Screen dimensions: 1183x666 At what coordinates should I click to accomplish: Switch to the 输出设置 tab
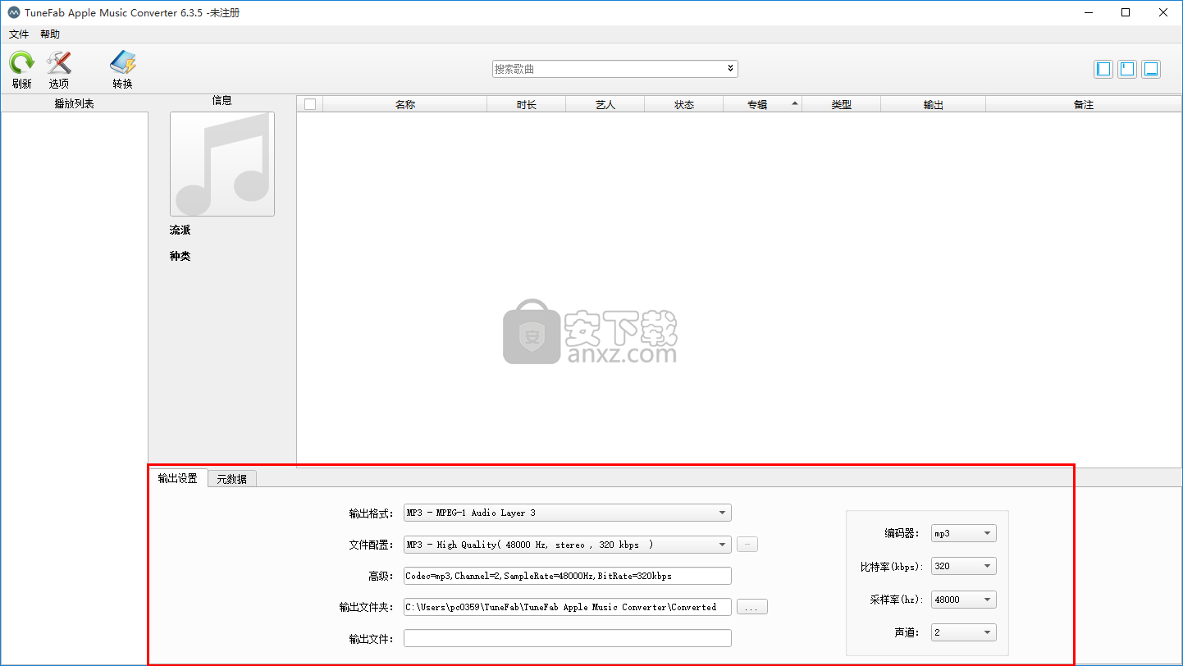pyautogui.click(x=178, y=478)
